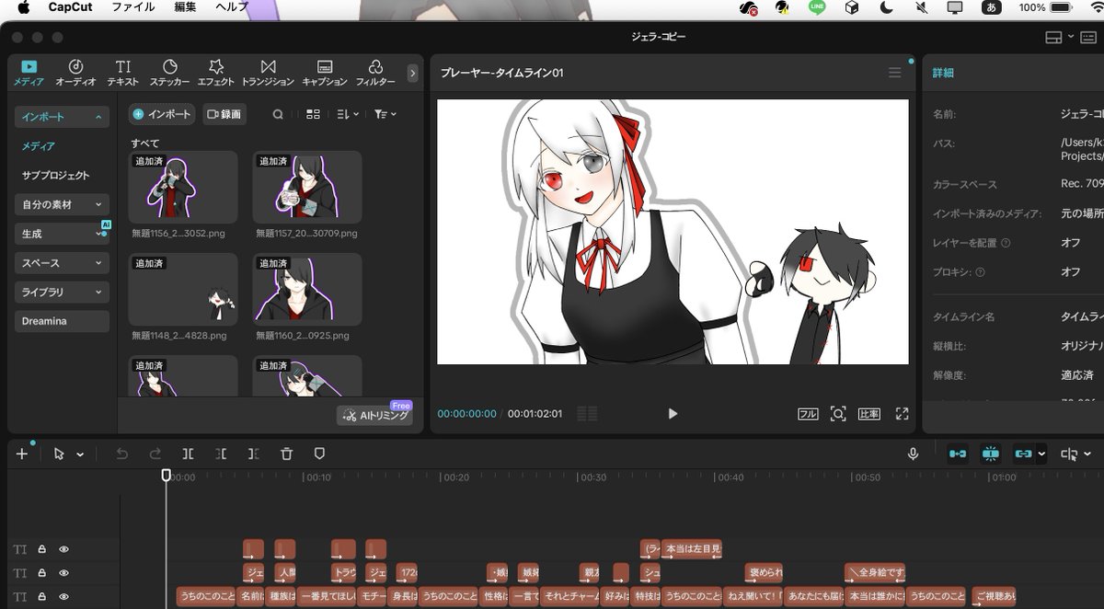1104x609 pixels.
Task: Click the 録画 record button
Action: [x=223, y=114]
